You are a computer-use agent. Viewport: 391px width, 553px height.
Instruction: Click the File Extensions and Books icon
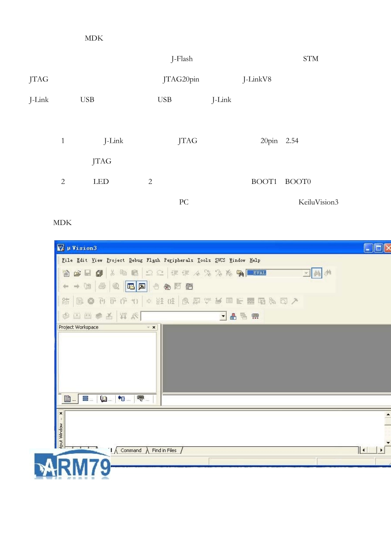pyautogui.click(x=233, y=316)
